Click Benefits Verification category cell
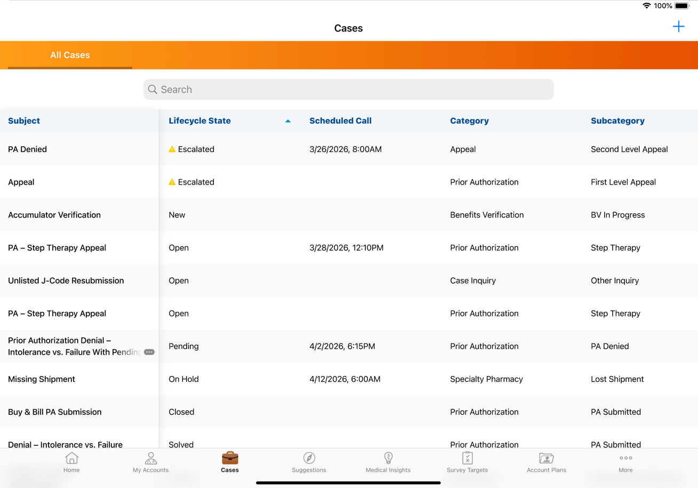Screen dimensions: 698x488 point(487,215)
